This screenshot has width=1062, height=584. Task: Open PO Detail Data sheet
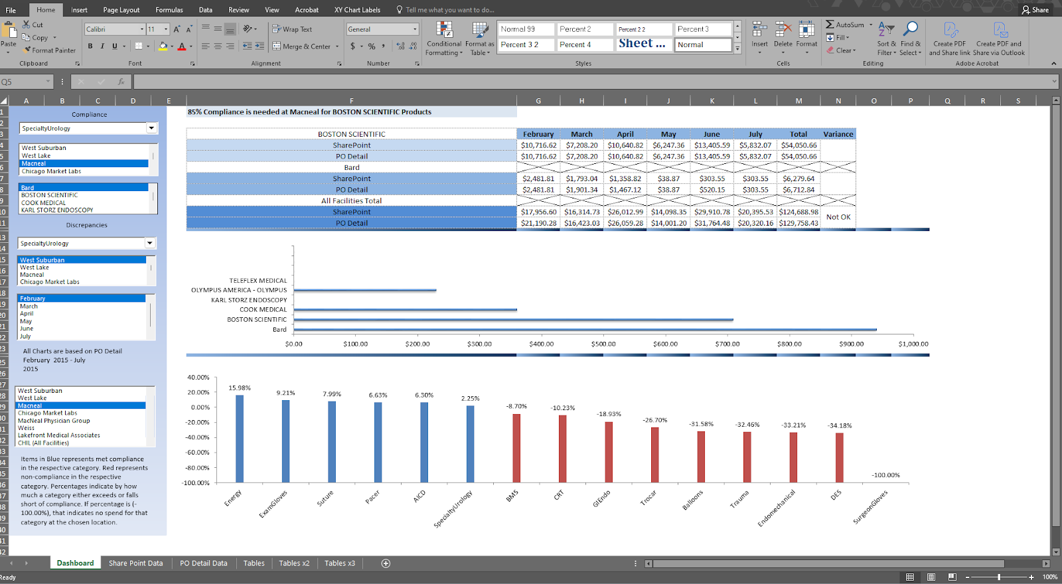coord(204,563)
